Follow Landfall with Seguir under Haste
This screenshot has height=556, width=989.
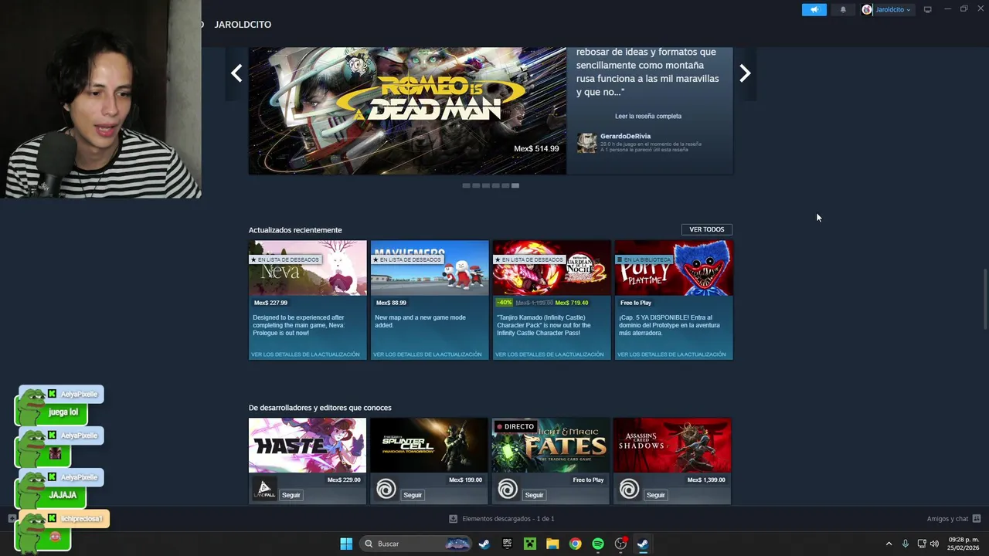[x=291, y=495]
